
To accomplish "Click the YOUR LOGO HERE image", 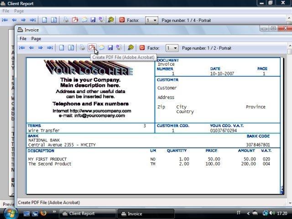I will [x=89, y=68].
